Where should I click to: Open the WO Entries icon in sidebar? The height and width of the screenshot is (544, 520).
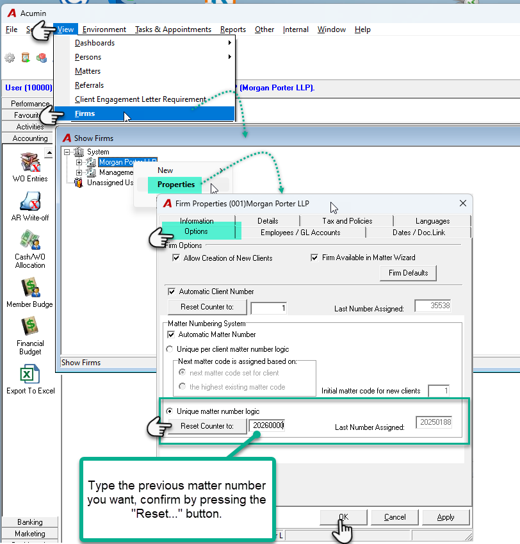[30, 162]
